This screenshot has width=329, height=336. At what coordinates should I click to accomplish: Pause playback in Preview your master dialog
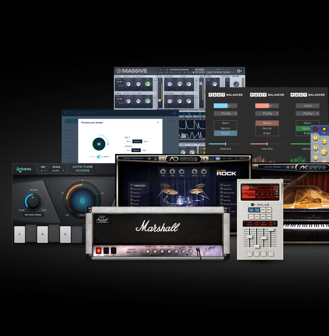99,144
